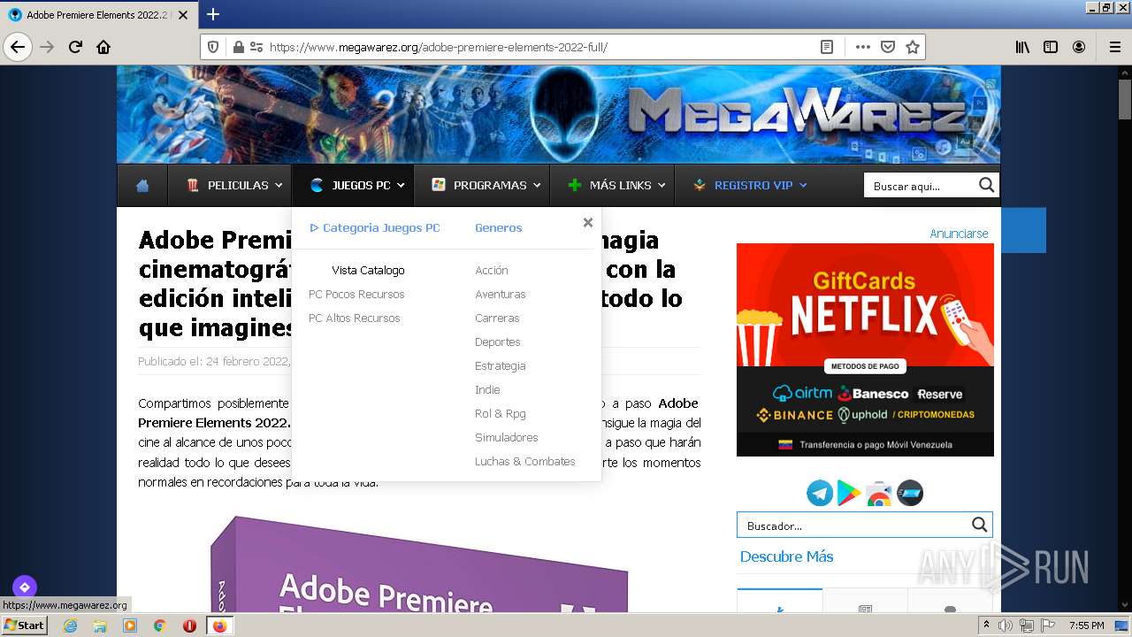Launch Opera from the taskbar
The height and width of the screenshot is (637, 1132).
189,625
